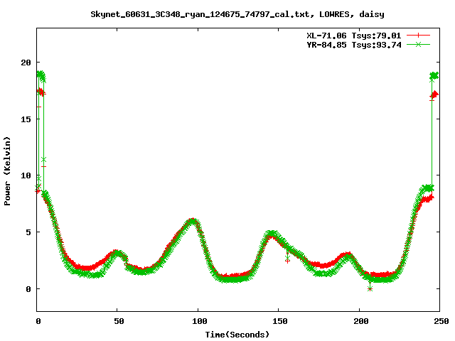Click the curve peak near 145 seconds
Screen dimensions: 455x341
pos(272,234)
